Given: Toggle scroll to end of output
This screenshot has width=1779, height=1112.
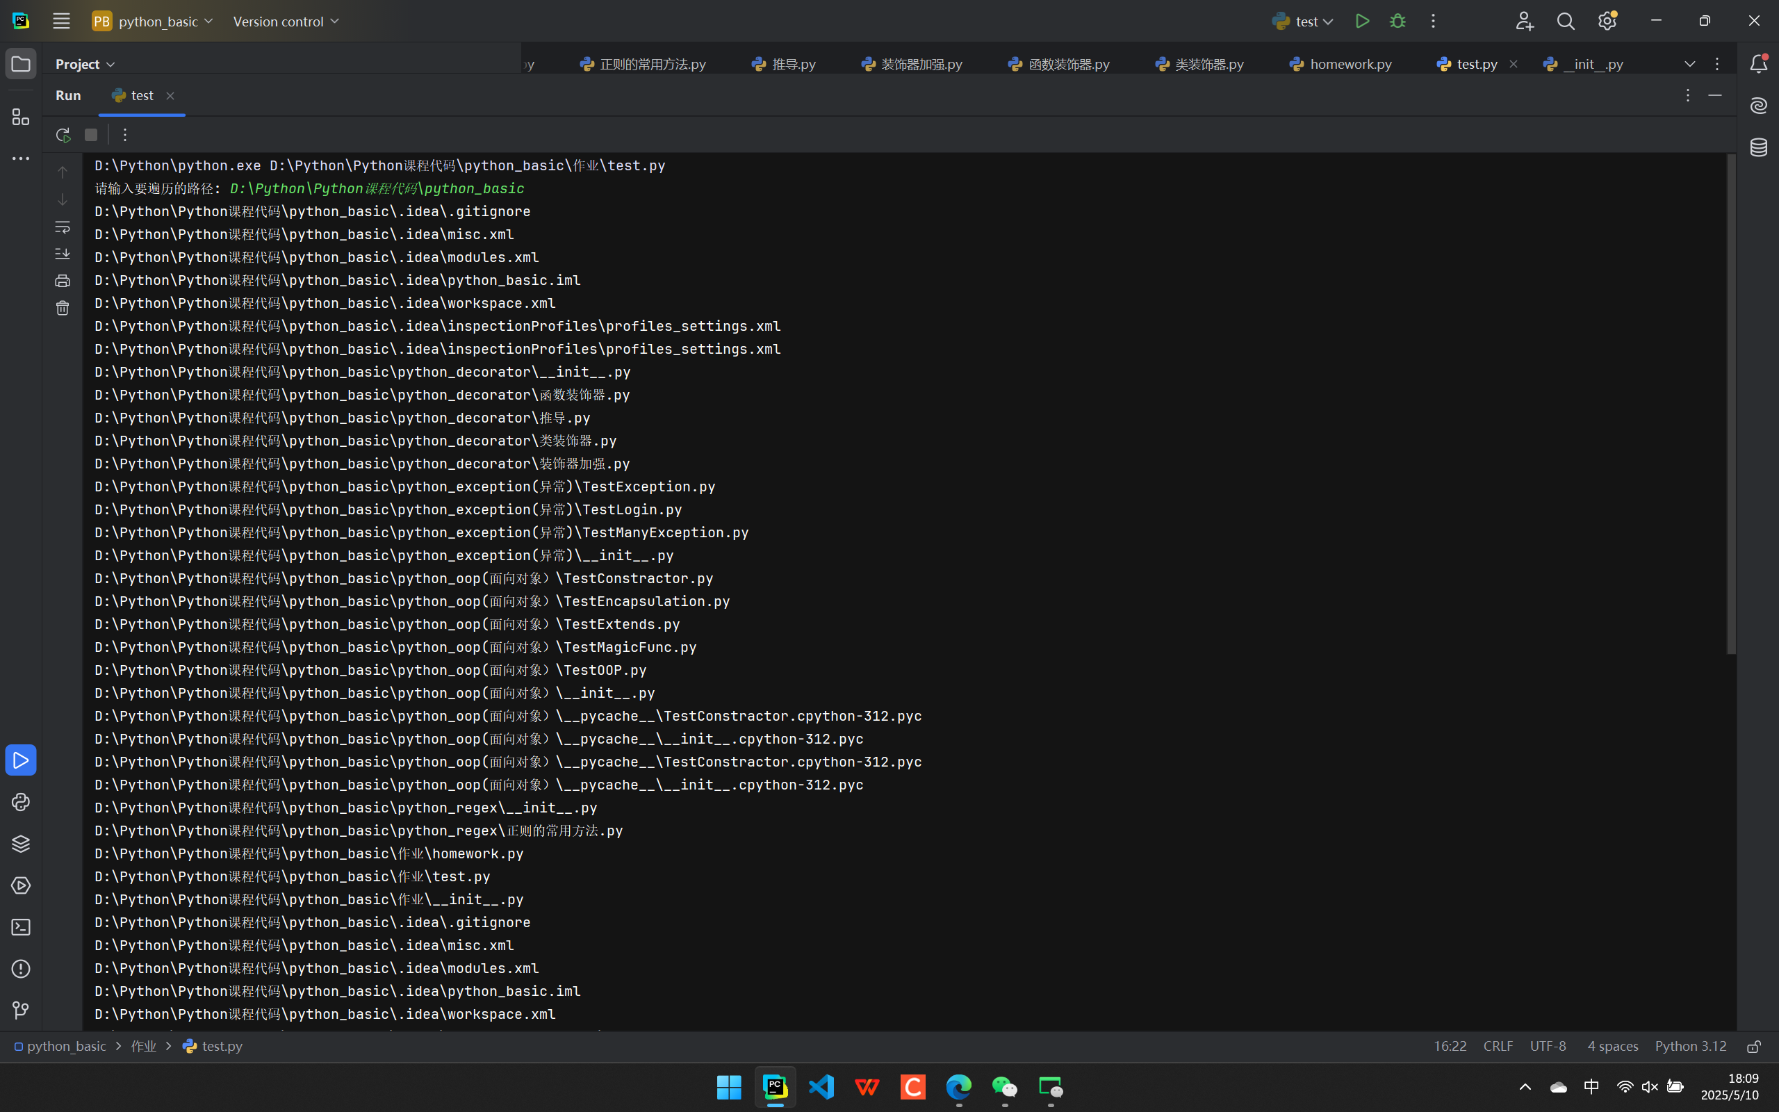Looking at the screenshot, I should point(63,254).
